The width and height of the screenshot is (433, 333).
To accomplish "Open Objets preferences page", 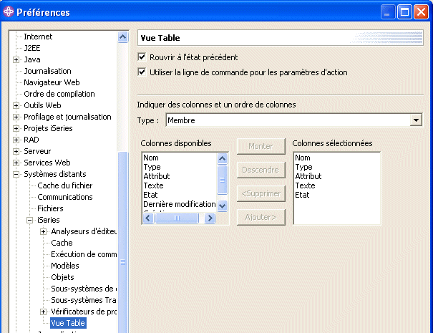I will click(62, 277).
